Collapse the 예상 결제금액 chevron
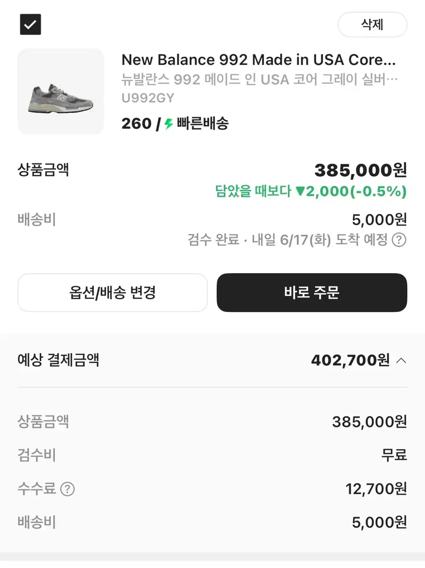Image resolution: width=425 pixels, height=568 pixels. point(401,361)
